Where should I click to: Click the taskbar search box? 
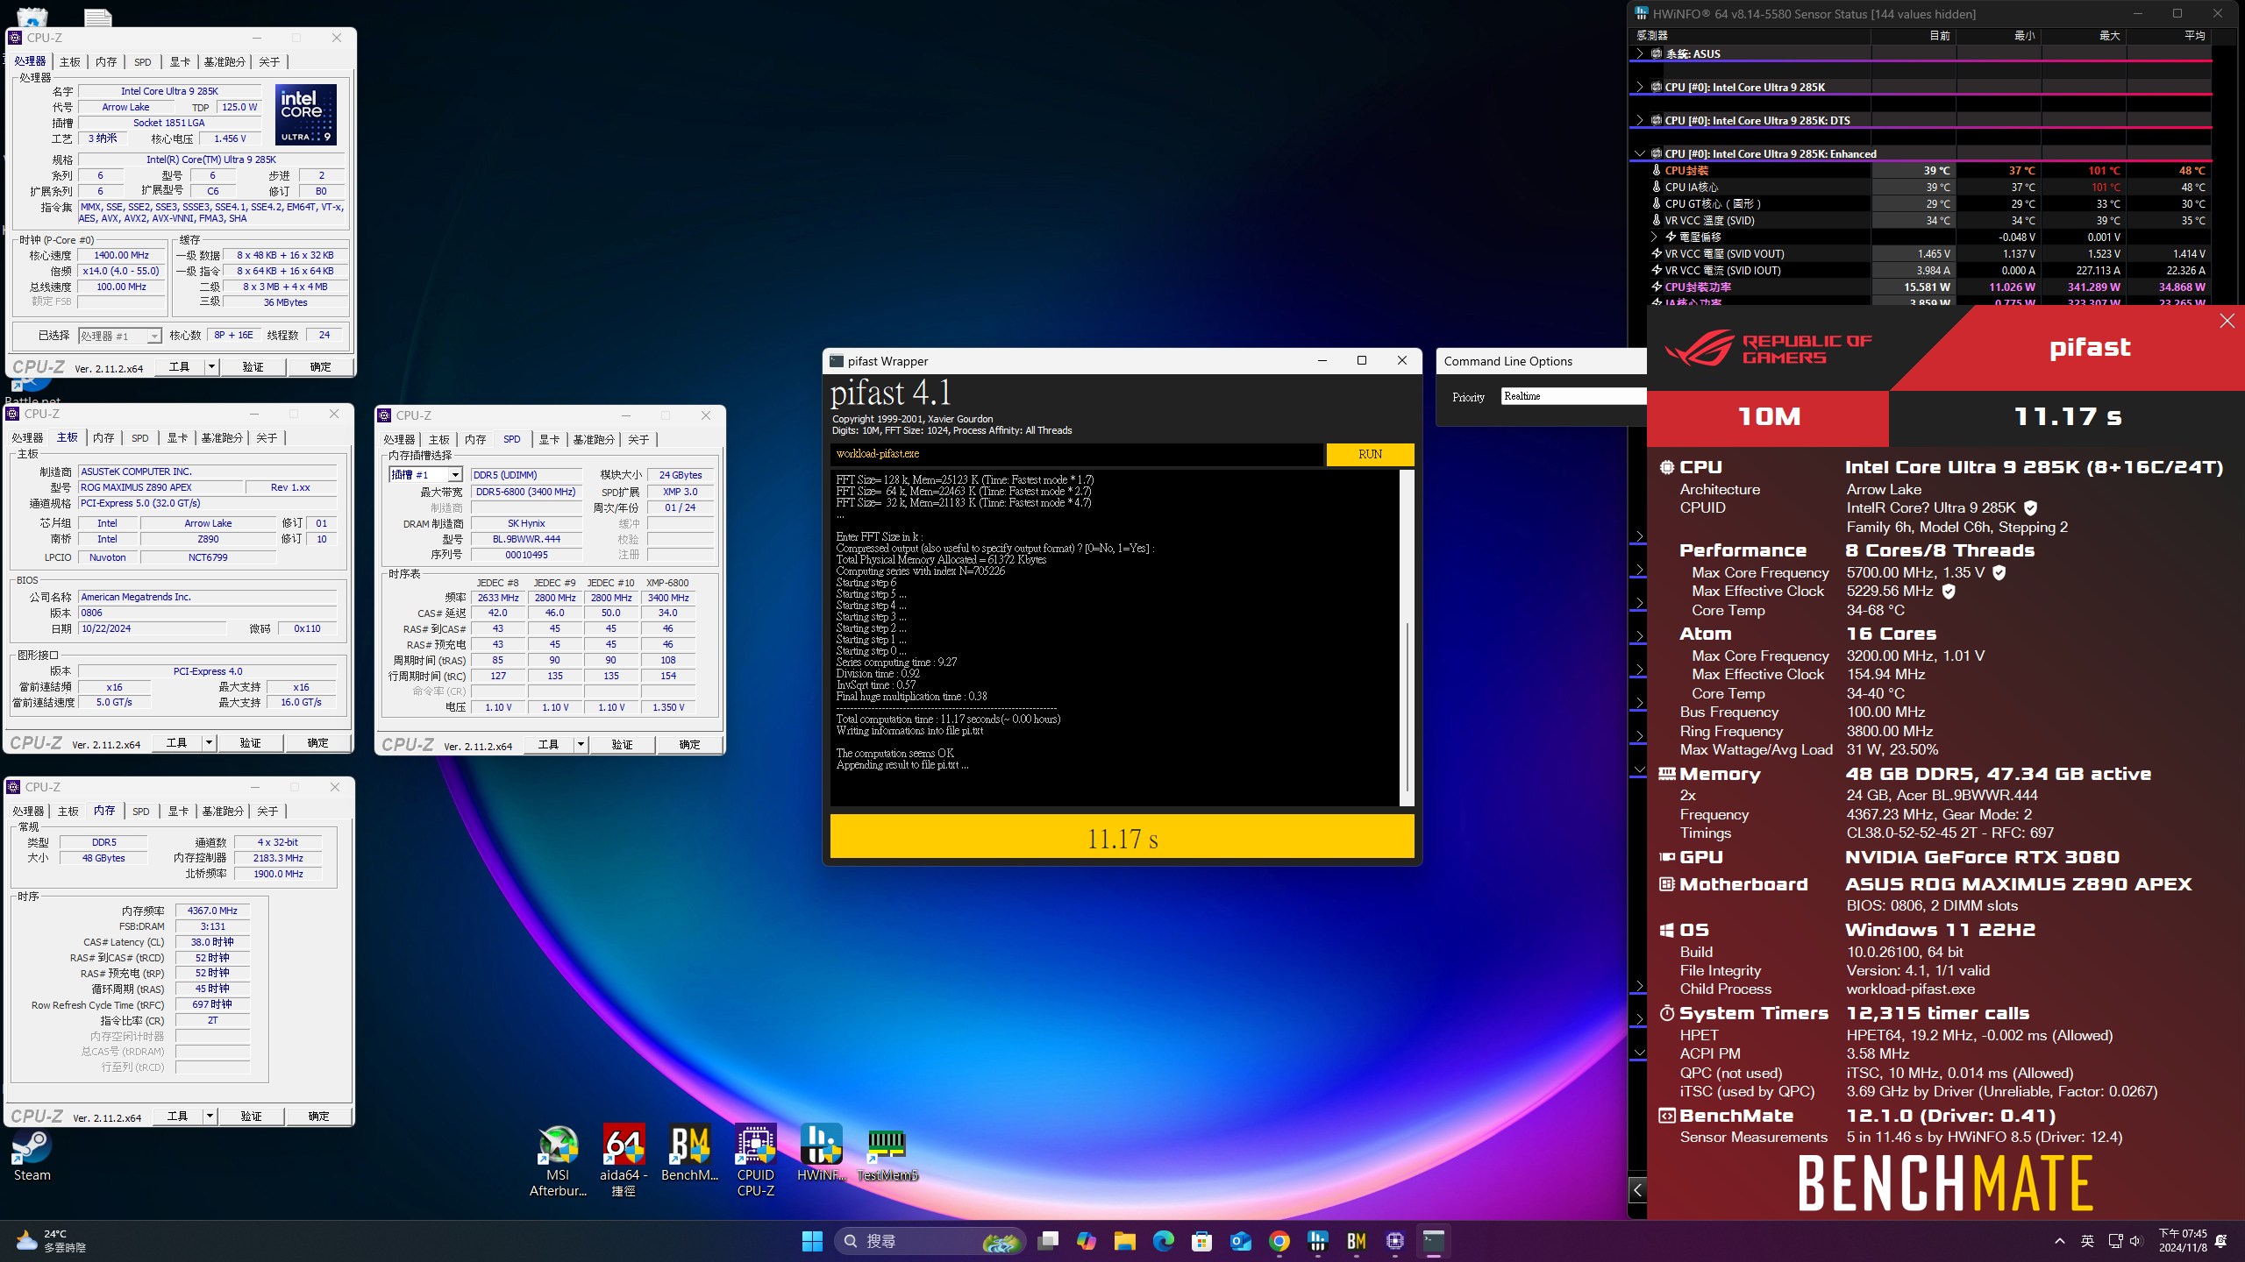tap(930, 1241)
